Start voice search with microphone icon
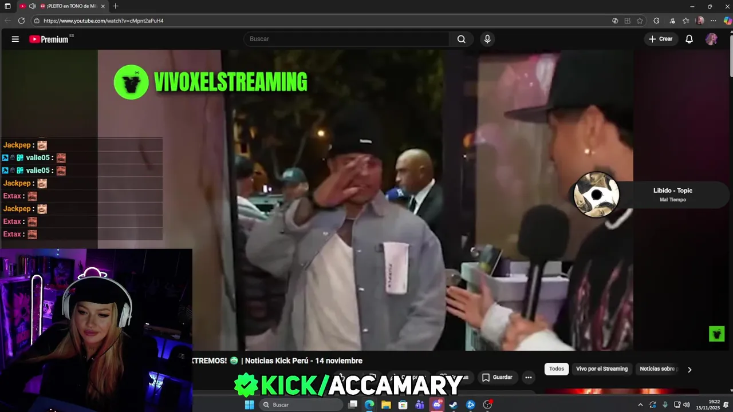Viewport: 733px width, 412px height. pyautogui.click(x=487, y=39)
